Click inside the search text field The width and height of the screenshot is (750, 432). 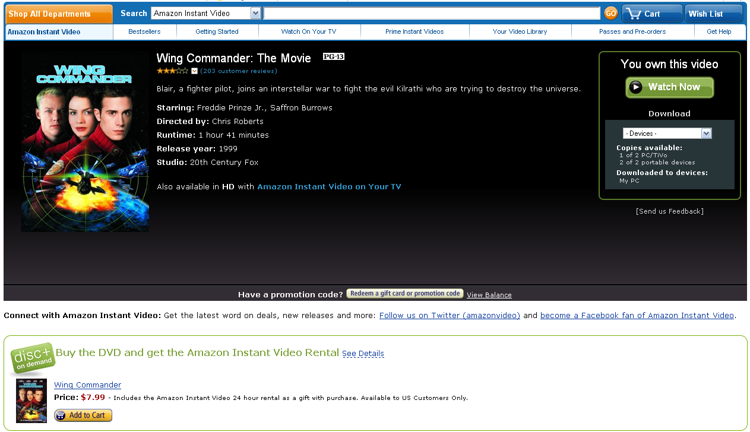pyautogui.click(x=431, y=13)
